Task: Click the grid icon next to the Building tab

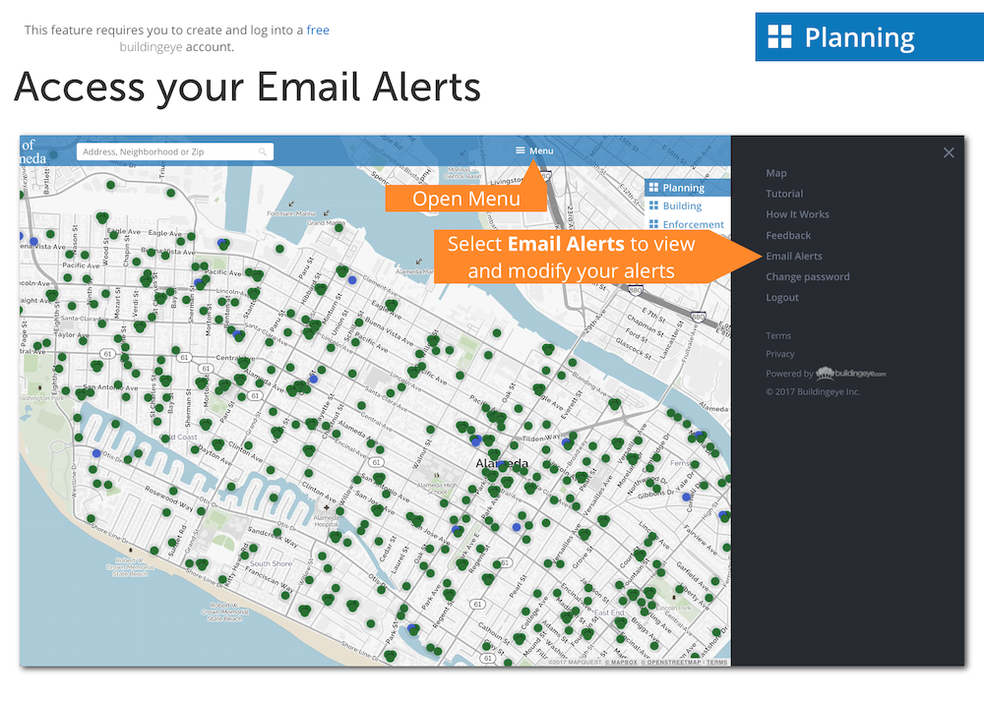Action: pos(653,205)
